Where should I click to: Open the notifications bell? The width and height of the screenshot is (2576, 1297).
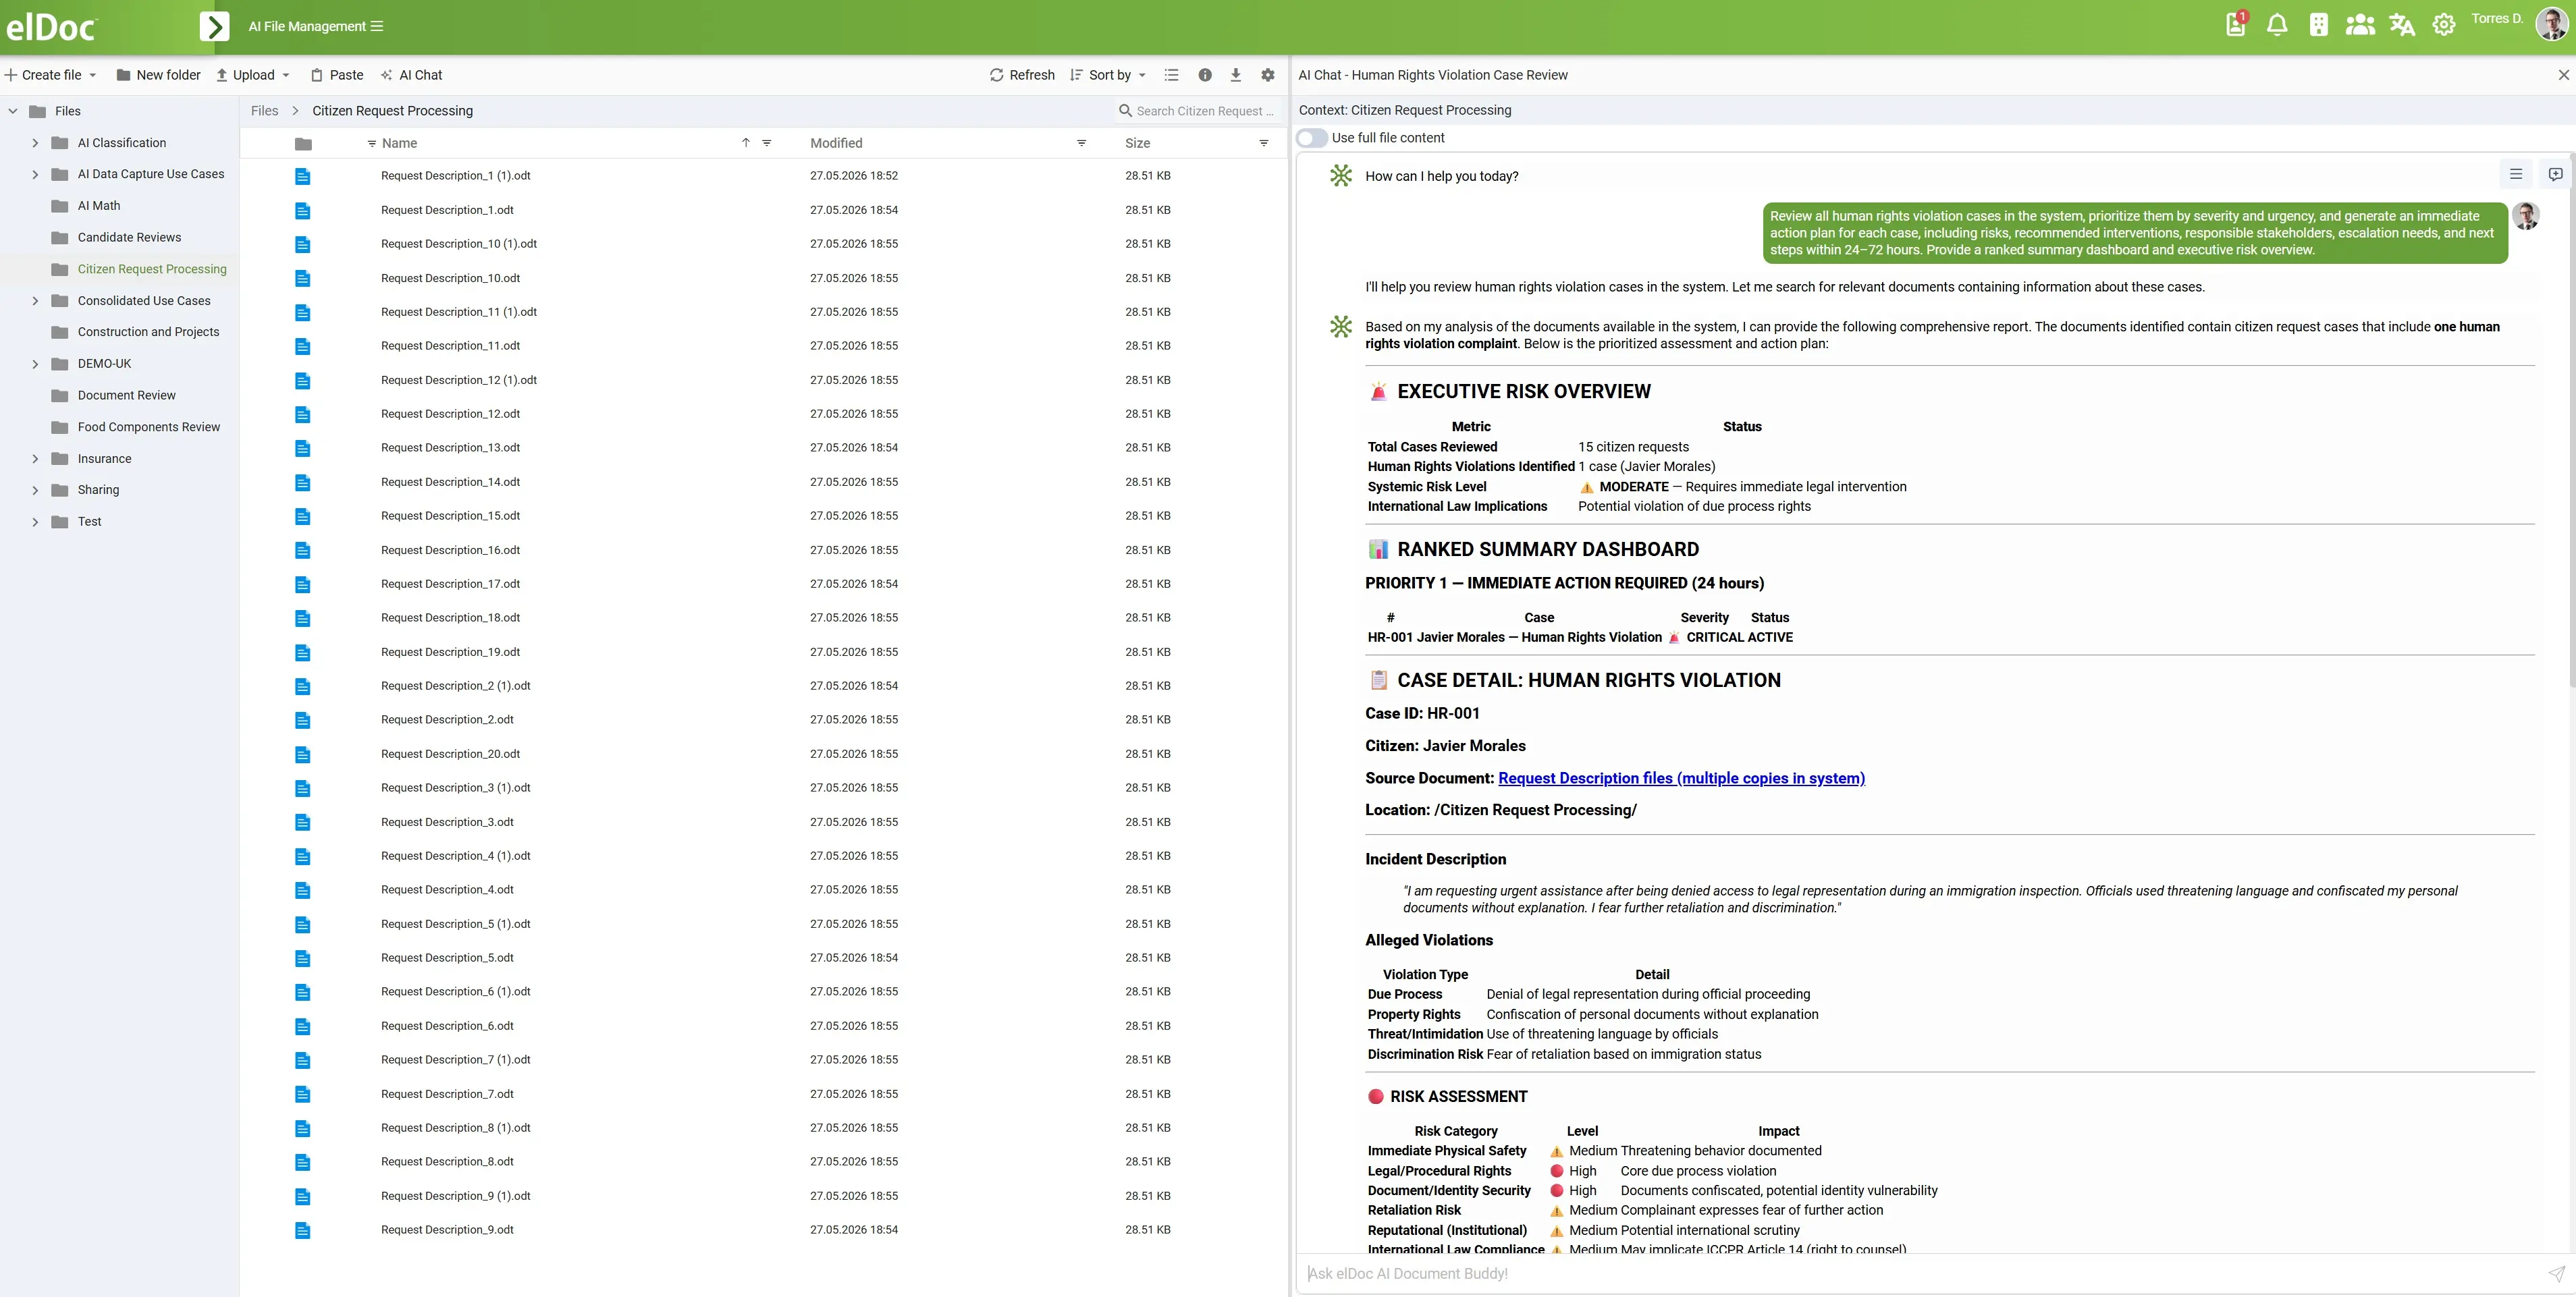[x=2277, y=25]
